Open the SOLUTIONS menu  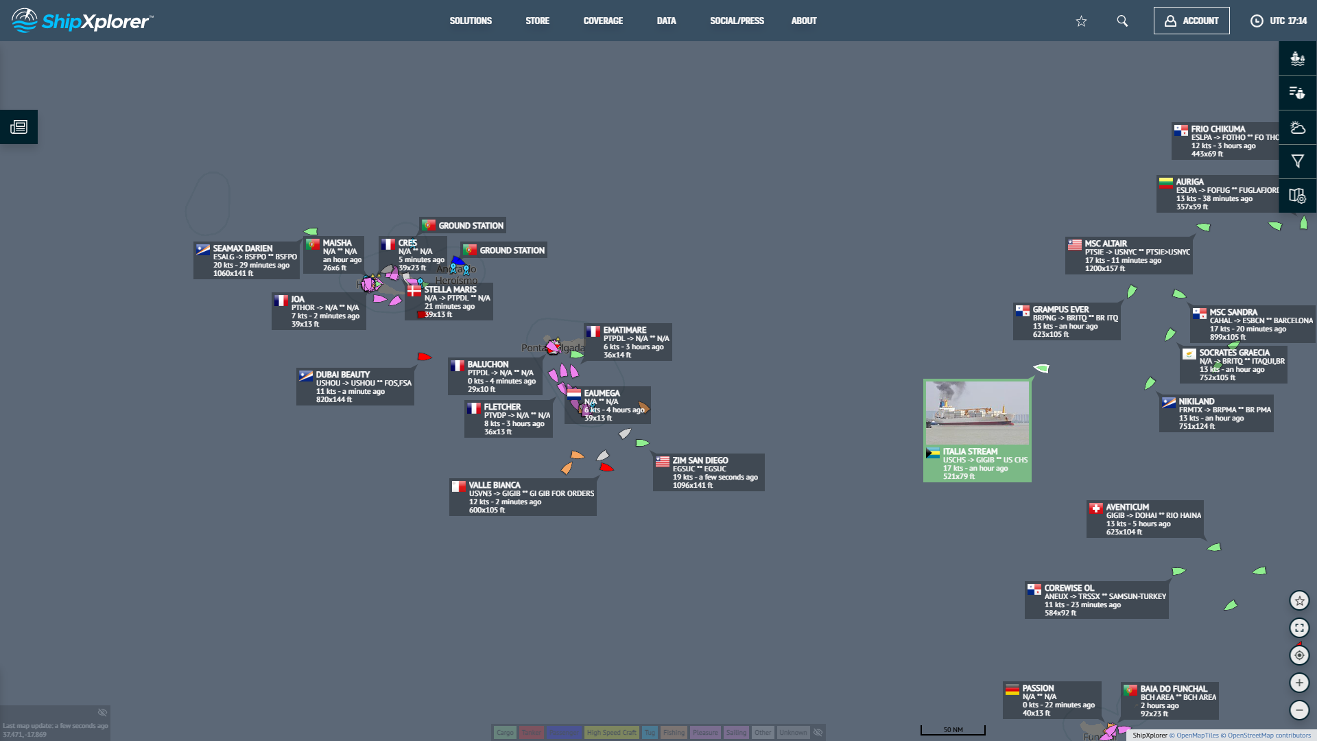471,21
